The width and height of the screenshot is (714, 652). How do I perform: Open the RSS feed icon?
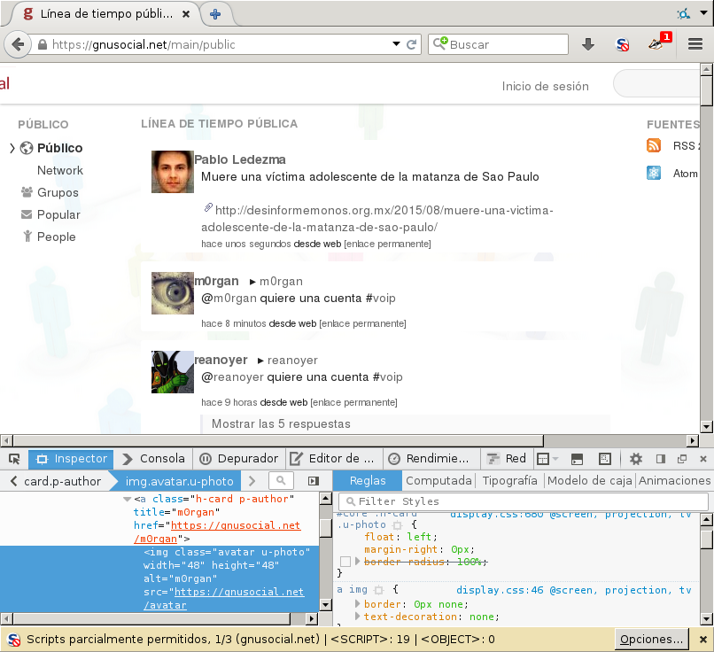654,145
